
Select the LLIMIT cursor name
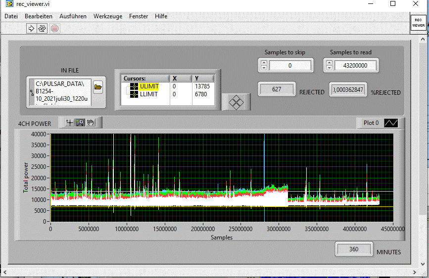[x=149, y=94]
